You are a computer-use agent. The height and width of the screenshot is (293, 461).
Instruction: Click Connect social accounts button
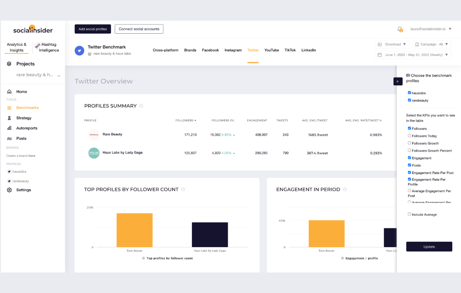click(x=139, y=29)
